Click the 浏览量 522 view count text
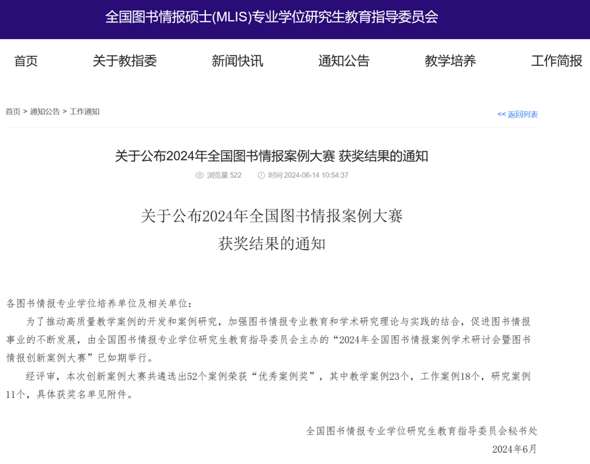Image resolution: width=590 pixels, height=464 pixels. tap(224, 175)
